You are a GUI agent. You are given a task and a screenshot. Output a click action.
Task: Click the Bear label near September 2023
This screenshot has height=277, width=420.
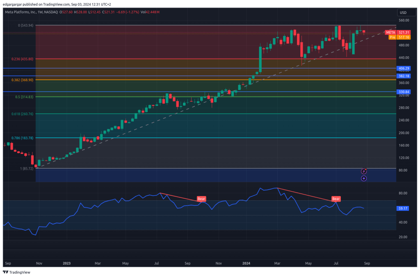click(201, 199)
